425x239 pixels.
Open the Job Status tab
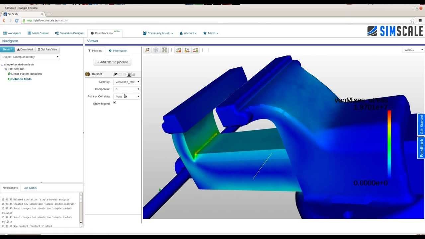(x=30, y=188)
